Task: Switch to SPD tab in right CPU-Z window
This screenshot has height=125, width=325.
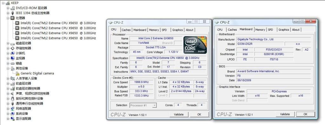Action: click(x=270, y=30)
